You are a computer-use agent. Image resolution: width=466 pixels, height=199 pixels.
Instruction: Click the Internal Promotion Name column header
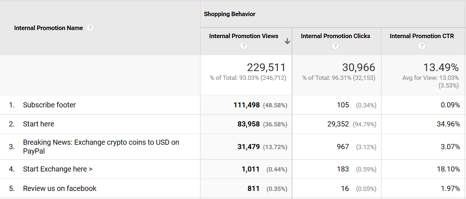click(x=49, y=28)
